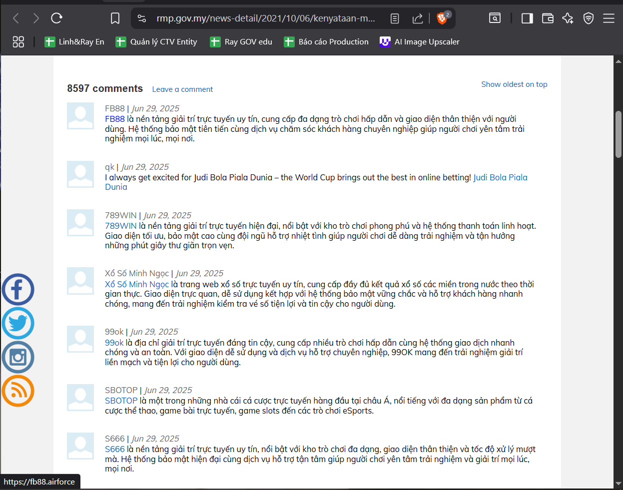
Task: Bookmark this page with the bookmark icon
Action: point(115,18)
